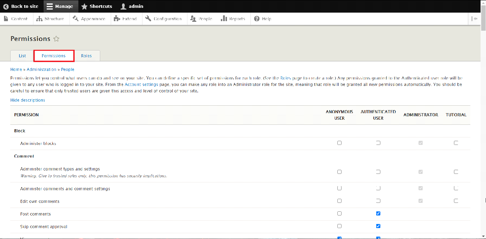Uncheck Skip comment approval for Authenticated user
The width and height of the screenshot is (486, 239).
pos(378,226)
